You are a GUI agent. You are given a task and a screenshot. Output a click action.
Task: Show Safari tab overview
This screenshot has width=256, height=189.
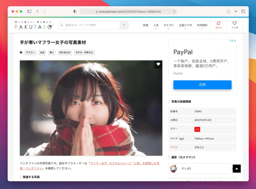[x=243, y=12]
